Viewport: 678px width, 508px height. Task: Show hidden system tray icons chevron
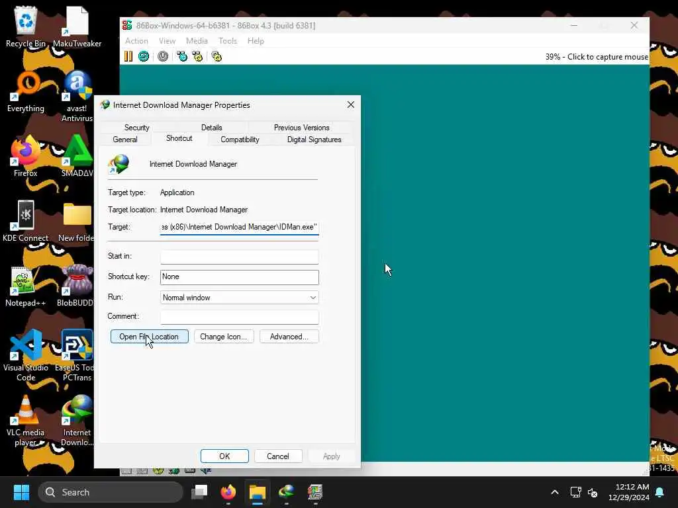554,492
